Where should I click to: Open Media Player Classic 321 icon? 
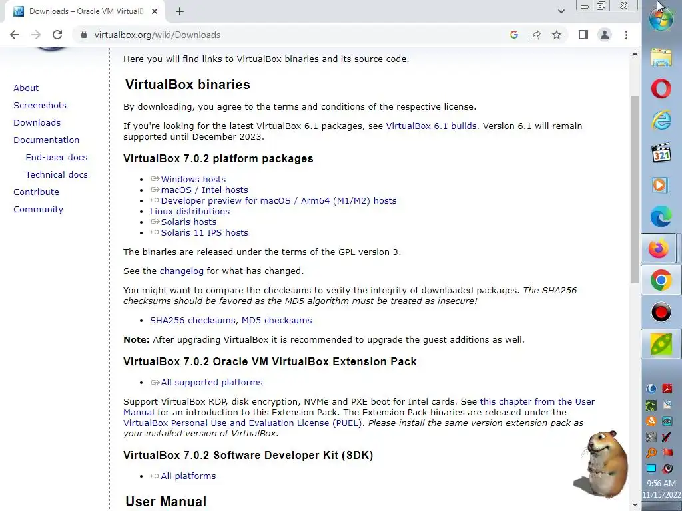point(661,152)
